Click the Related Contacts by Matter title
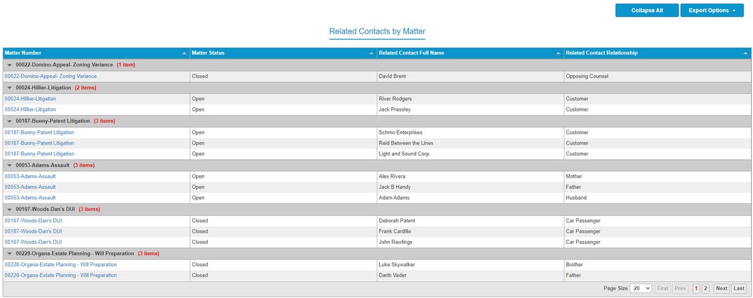Screen dimensions: 753x298 (376, 31)
